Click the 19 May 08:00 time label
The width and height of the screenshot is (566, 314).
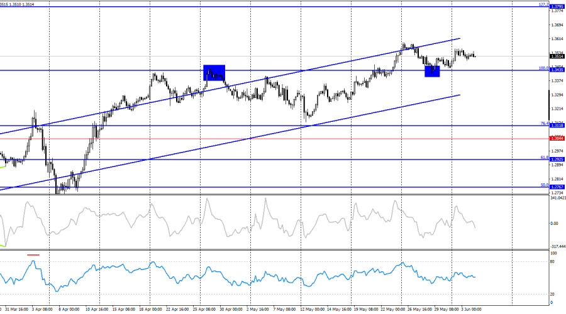pos(365,310)
